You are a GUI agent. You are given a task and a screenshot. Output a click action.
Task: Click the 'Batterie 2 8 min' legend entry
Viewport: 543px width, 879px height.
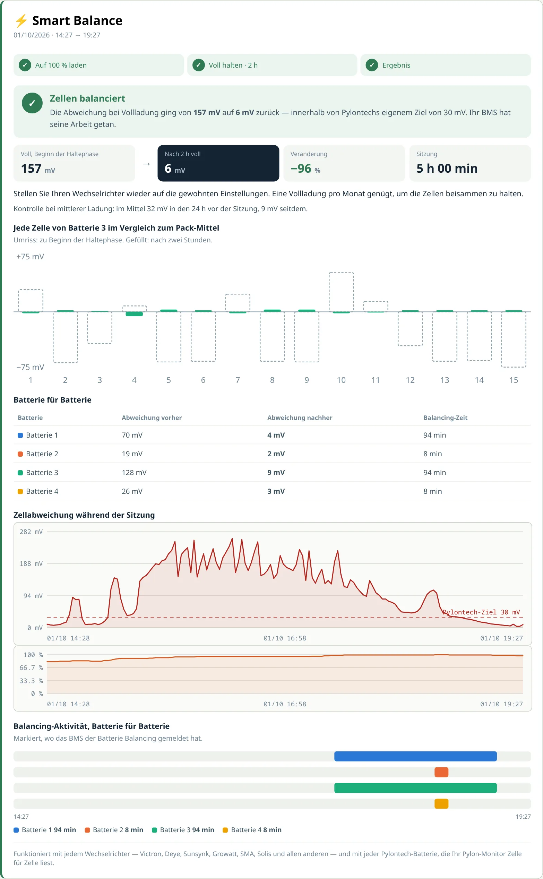114,830
